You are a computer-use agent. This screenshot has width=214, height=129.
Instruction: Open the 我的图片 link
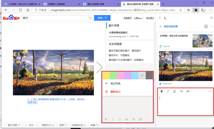pyautogui.click(x=150, y=18)
